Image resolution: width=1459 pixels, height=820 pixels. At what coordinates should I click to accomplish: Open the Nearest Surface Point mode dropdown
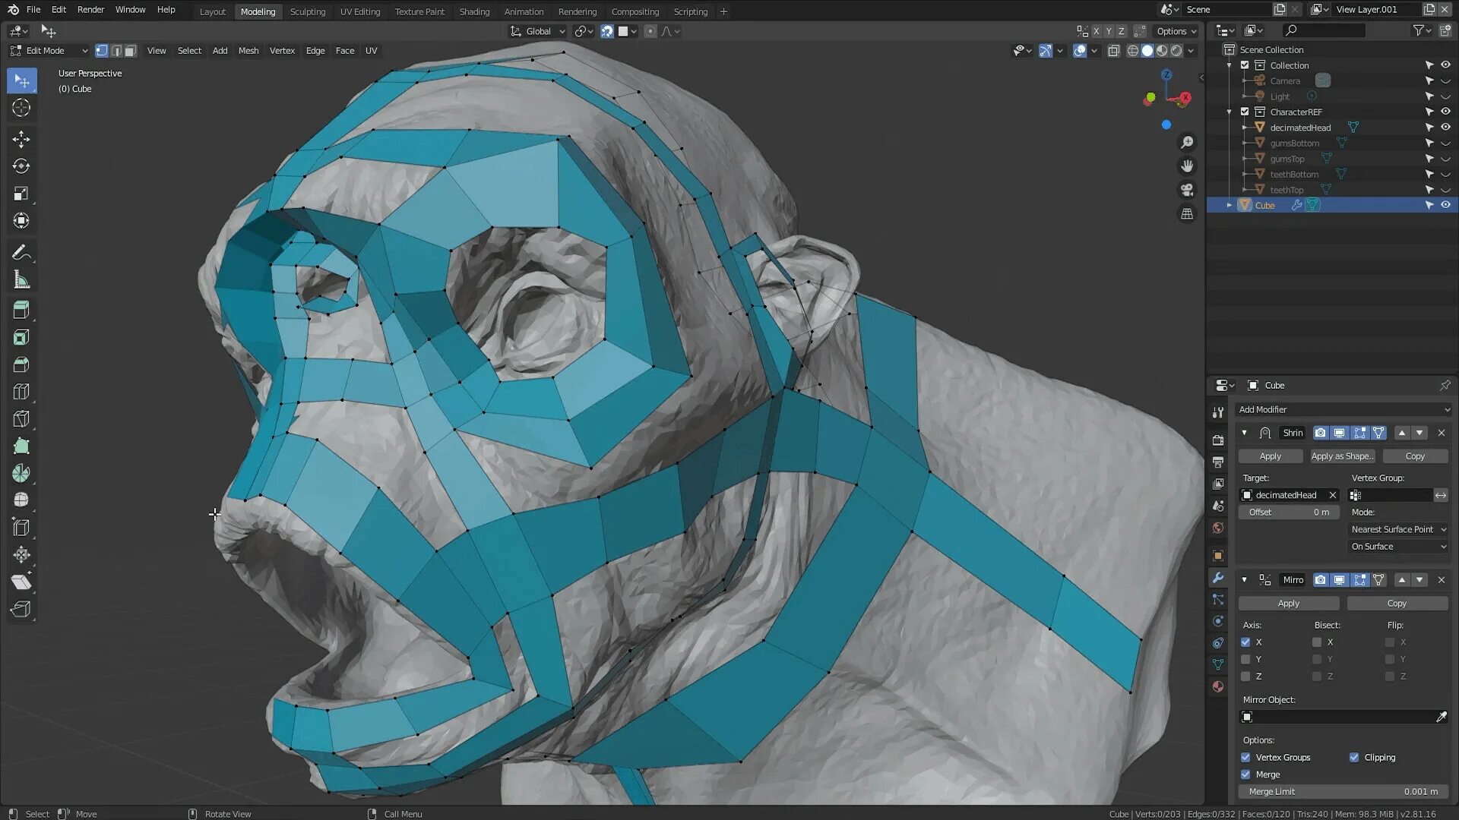coord(1398,529)
